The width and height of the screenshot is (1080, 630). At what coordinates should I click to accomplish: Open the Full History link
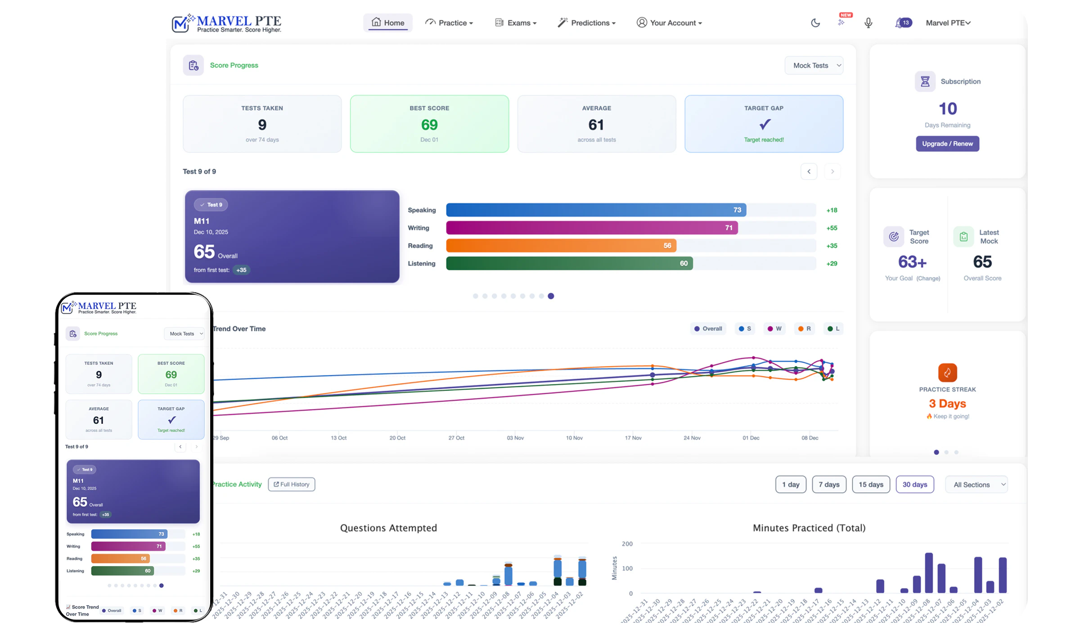pos(292,485)
